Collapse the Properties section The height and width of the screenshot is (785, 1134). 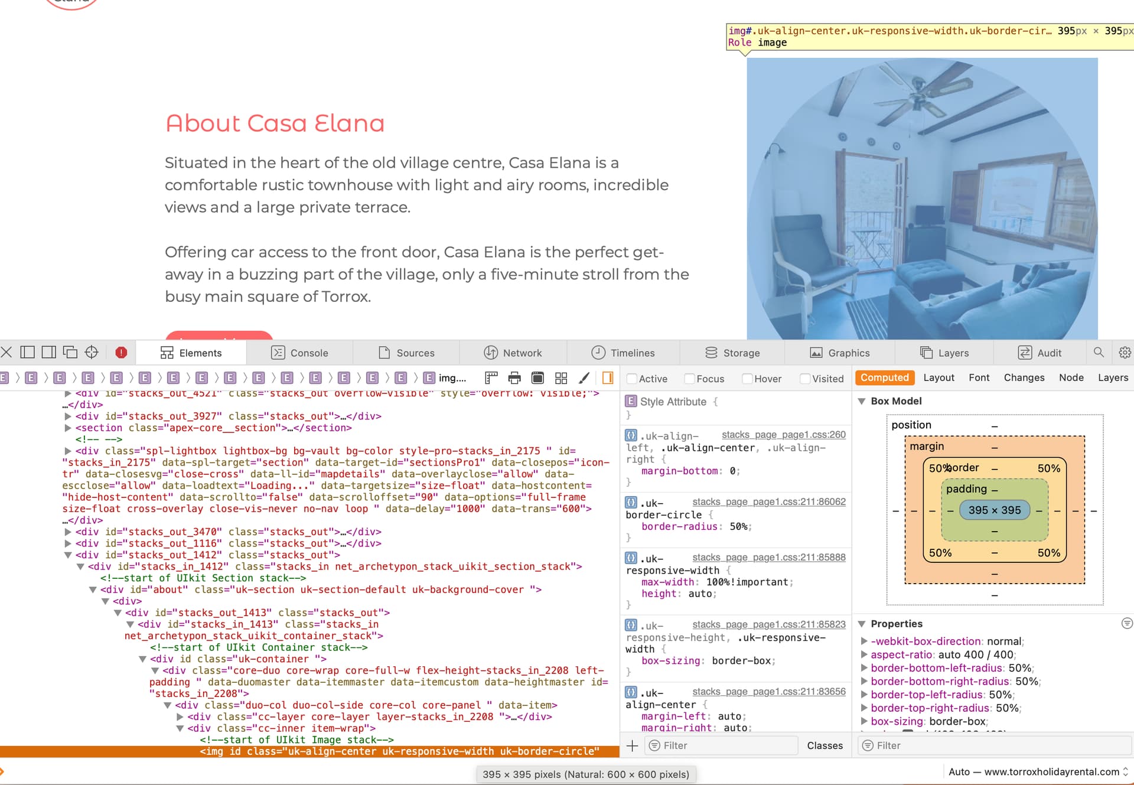coord(862,624)
